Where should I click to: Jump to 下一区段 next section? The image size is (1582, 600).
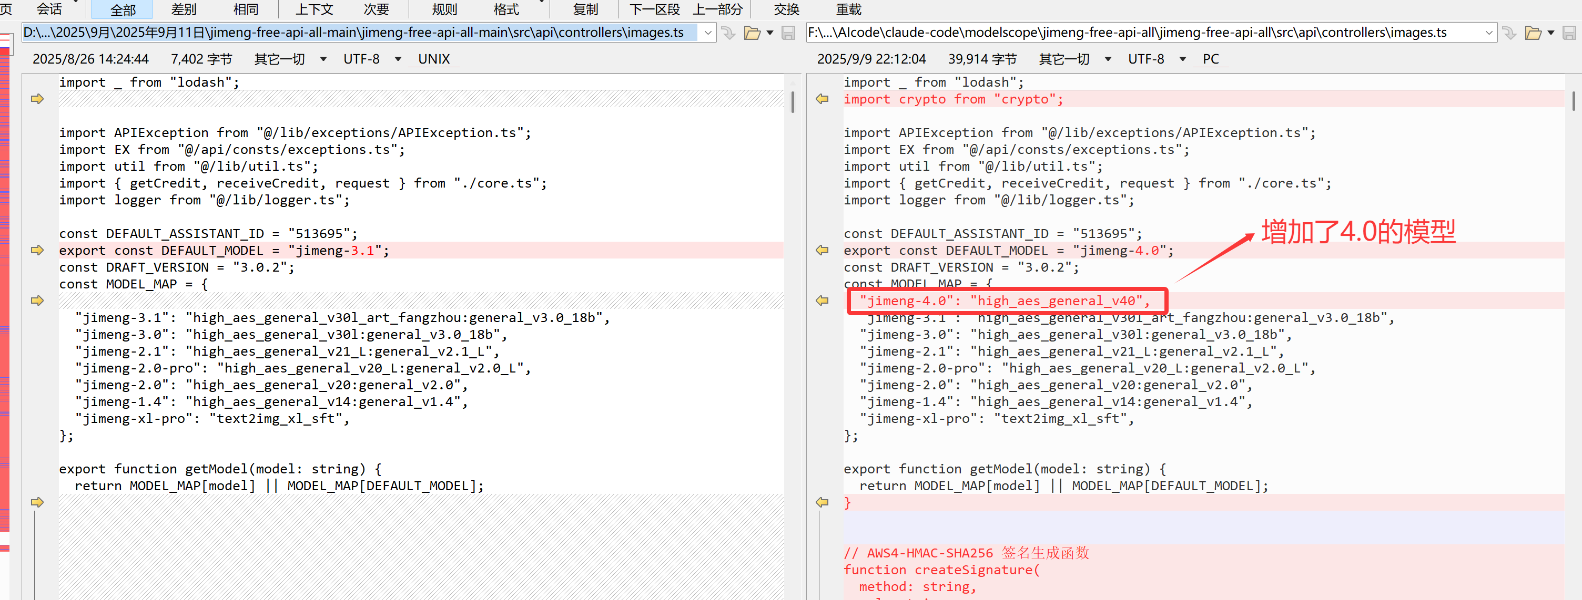pos(654,10)
